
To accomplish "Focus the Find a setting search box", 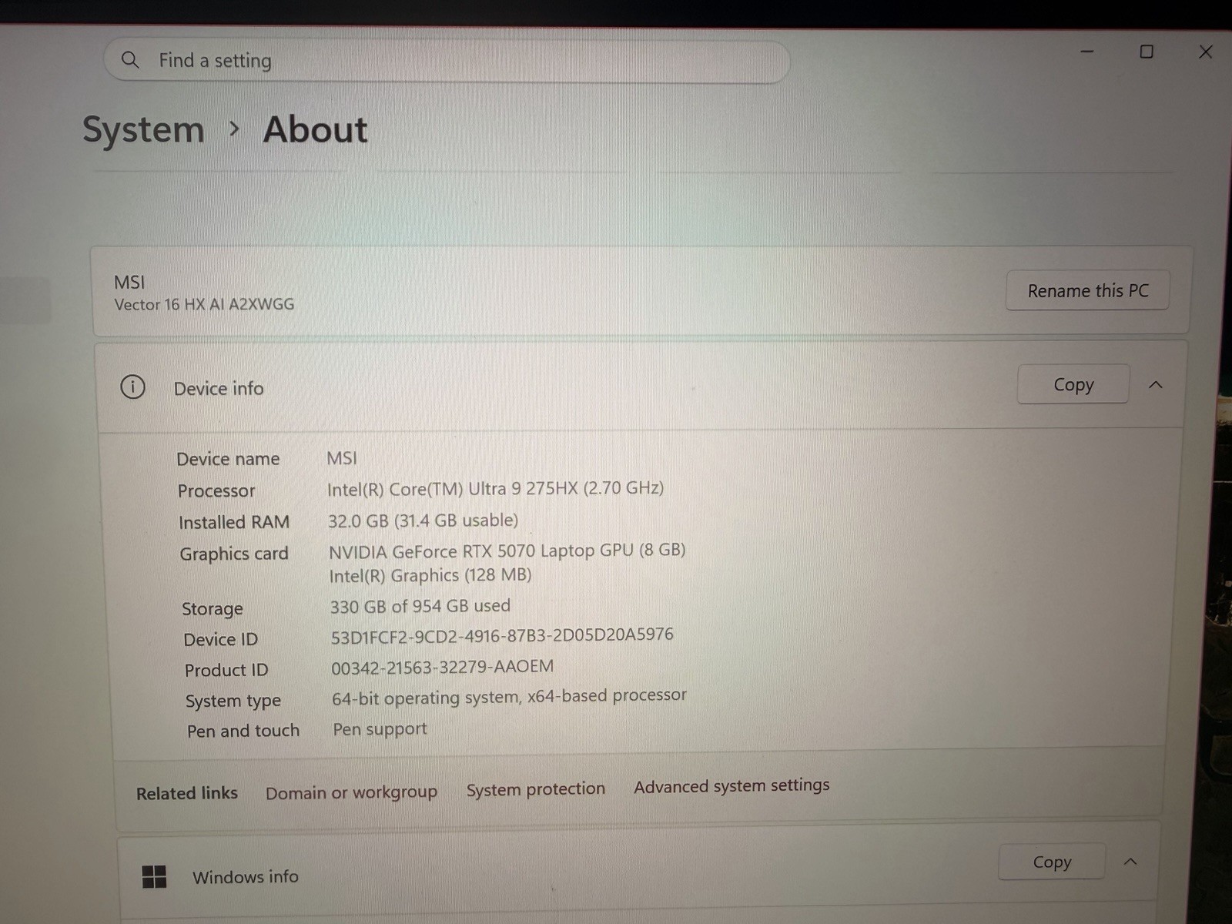I will (447, 61).
